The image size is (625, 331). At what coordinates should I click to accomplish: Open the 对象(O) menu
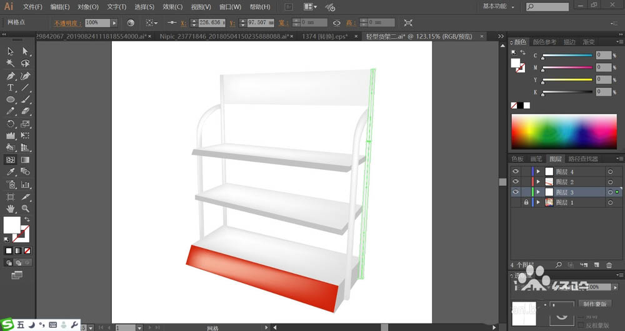(87, 7)
